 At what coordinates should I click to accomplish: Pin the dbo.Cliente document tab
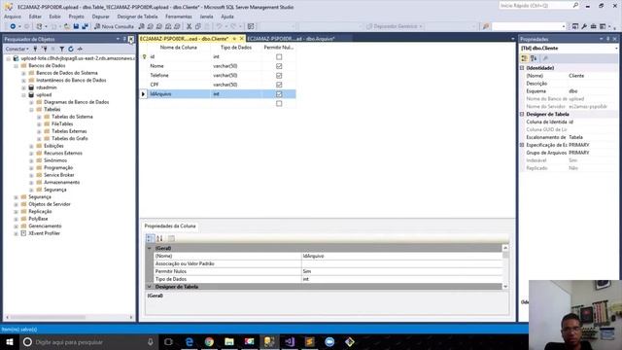tap(234, 39)
